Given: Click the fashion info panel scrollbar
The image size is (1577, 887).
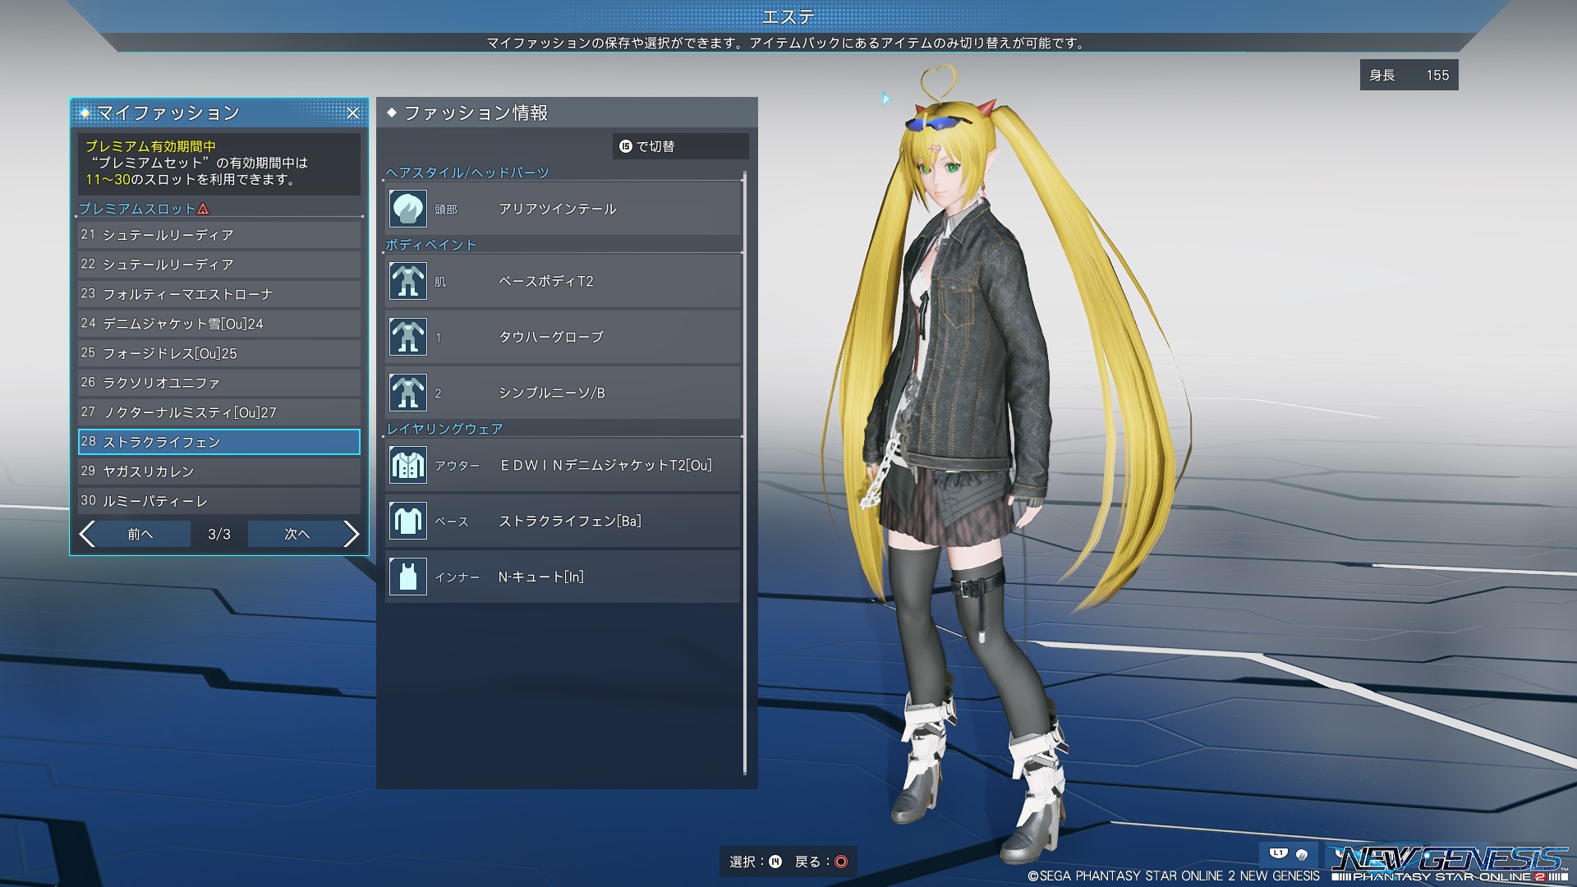Looking at the screenshot, I should tap(745, 473).
